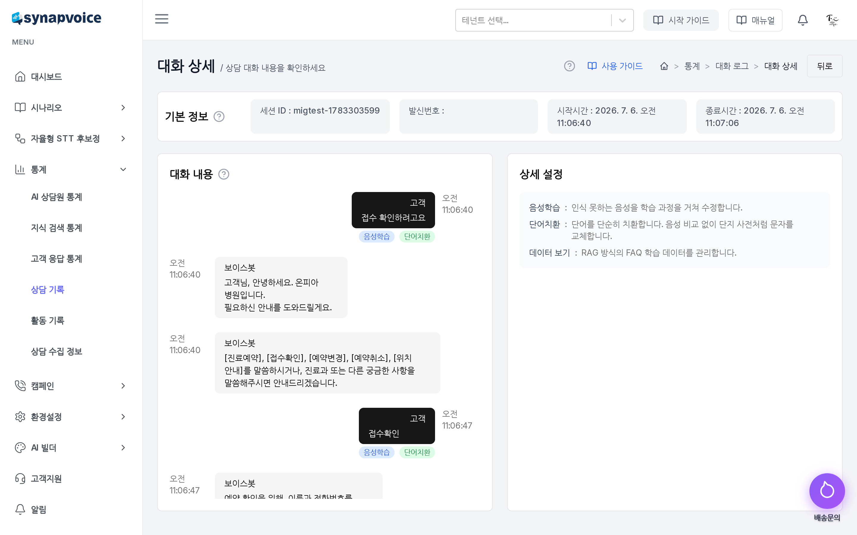Open the user profile avatar
Screen dimensions: 857x535
coord(832,20)
